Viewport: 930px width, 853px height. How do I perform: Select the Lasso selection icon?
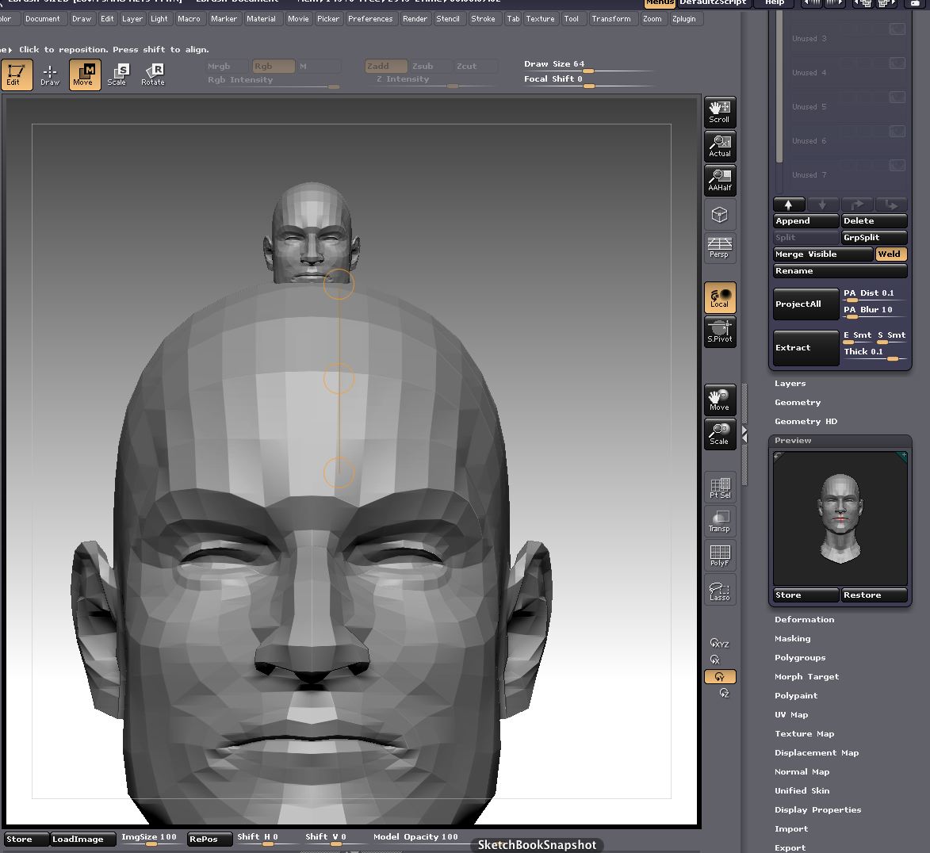coord(719,590)
